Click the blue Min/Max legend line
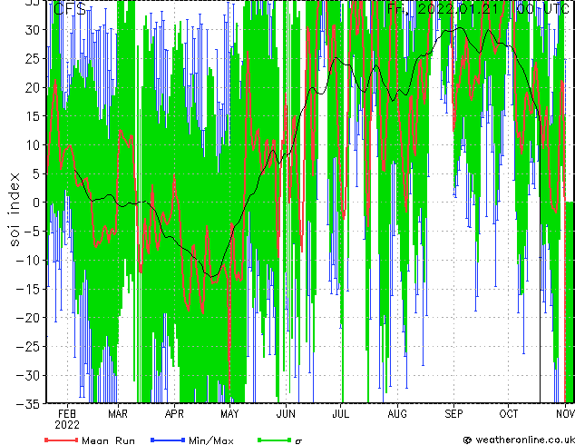The width and height of the screenshot is (575, 445). click(168, 440)
